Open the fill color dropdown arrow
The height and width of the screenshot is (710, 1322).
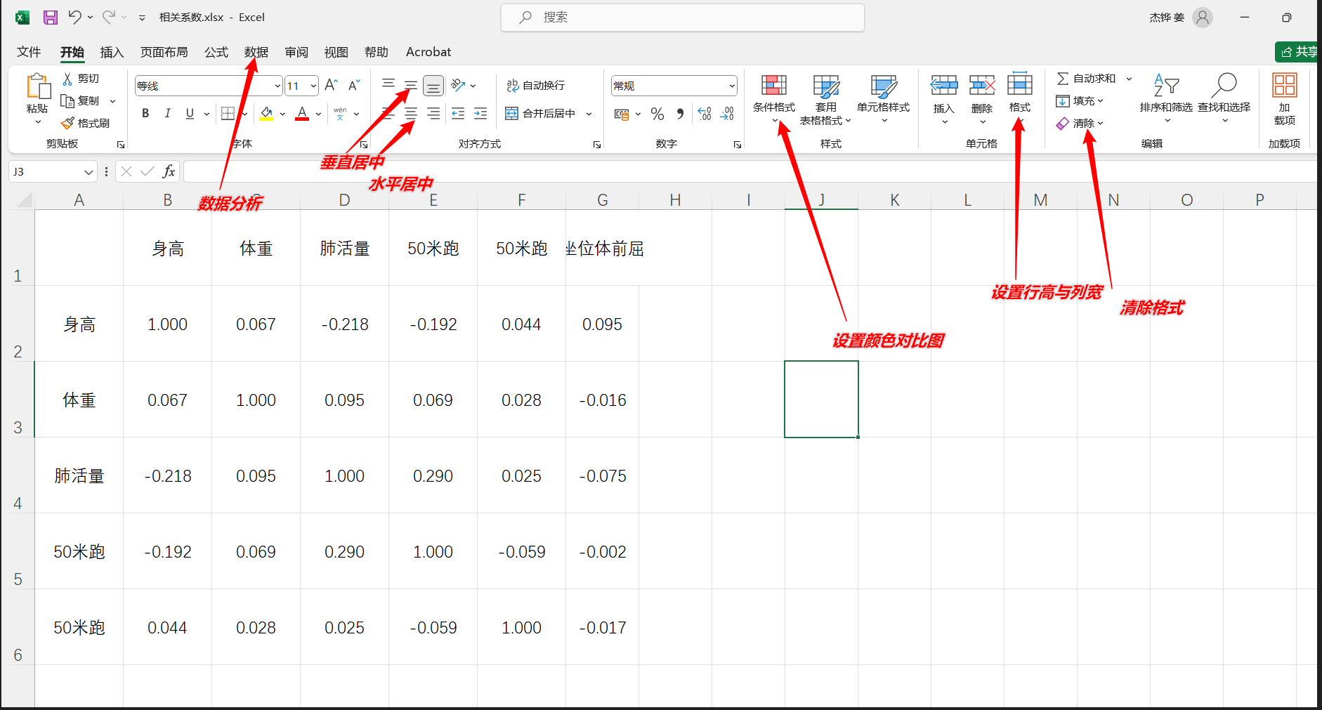pyautogui.click(x=283, y=113)
